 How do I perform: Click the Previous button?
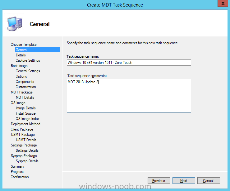pos(159,180)
